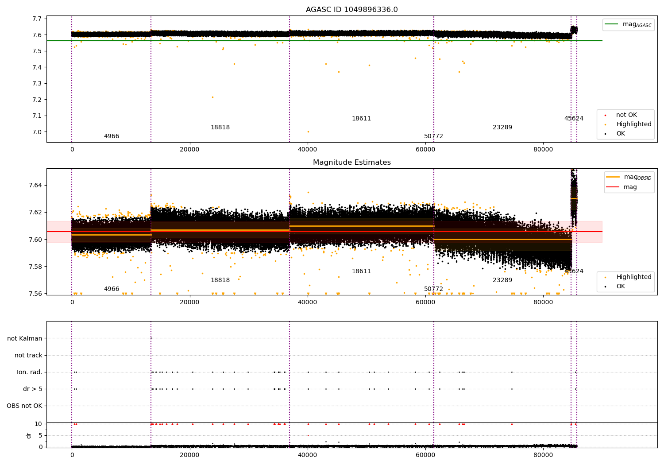
Task: Click obsid label 4966 in top plot
Action: click(x=112, y=136)
